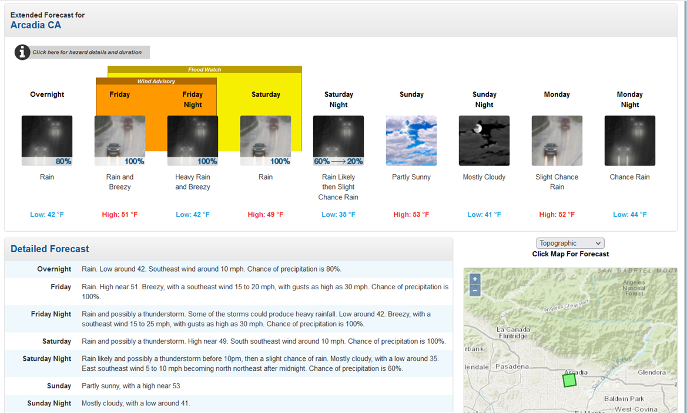Viewport: 687px width, 413px height.
Task: Click Glendora on the forecast map
Action: click(x=652, y=373)
